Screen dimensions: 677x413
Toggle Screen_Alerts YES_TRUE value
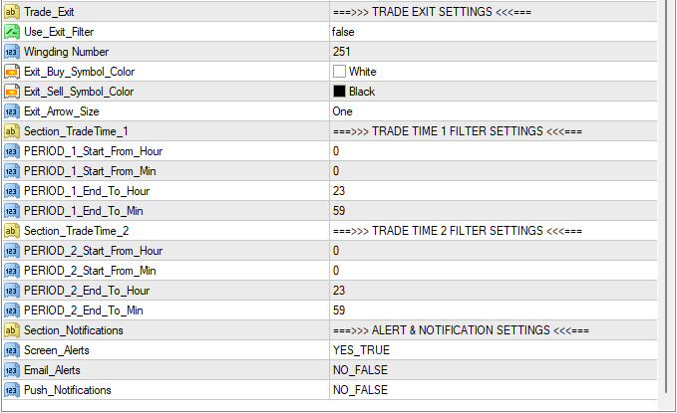(361, 349)
